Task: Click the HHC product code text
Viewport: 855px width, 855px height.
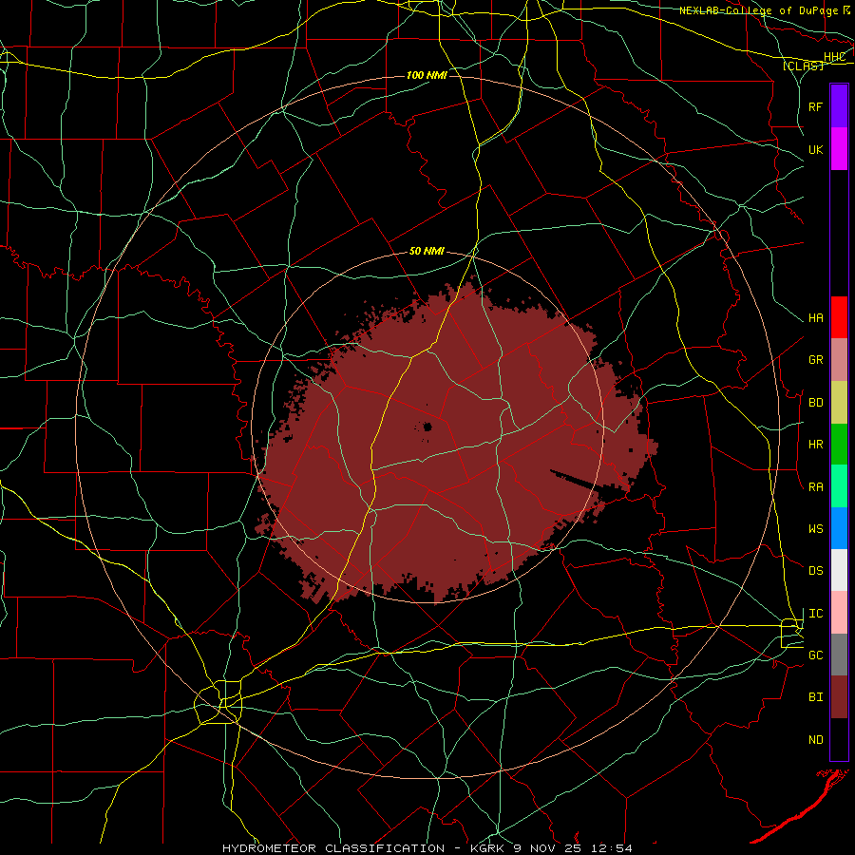Action: point(834,57)
